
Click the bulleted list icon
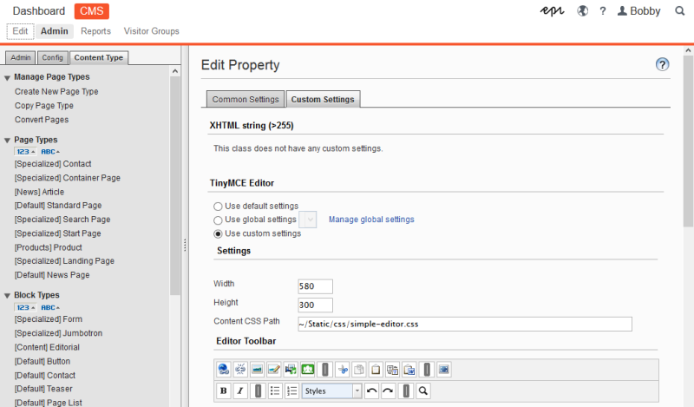pos(275,391)
